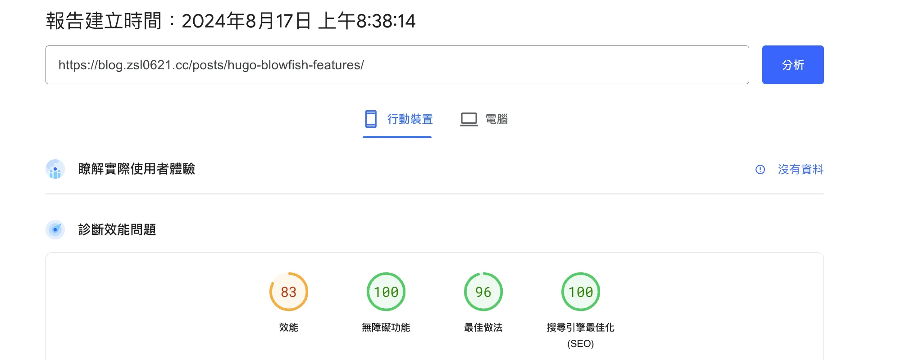Switch to the 電腦 desktop tab
Screen dimensions: 901x360
pyautogui.click(x=496, y=119)
